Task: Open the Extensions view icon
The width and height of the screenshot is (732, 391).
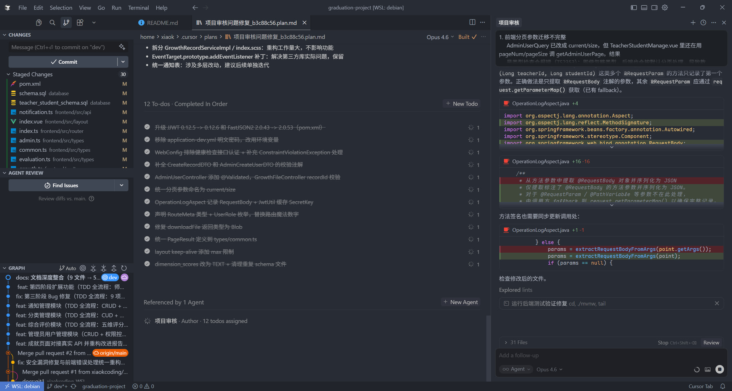Action: coord(80,22)
